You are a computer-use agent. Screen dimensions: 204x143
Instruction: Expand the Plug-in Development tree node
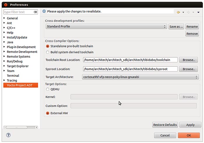pos(4,47)
